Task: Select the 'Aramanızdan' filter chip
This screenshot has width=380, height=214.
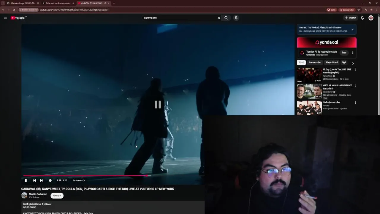Action: [x=315, y=63]
